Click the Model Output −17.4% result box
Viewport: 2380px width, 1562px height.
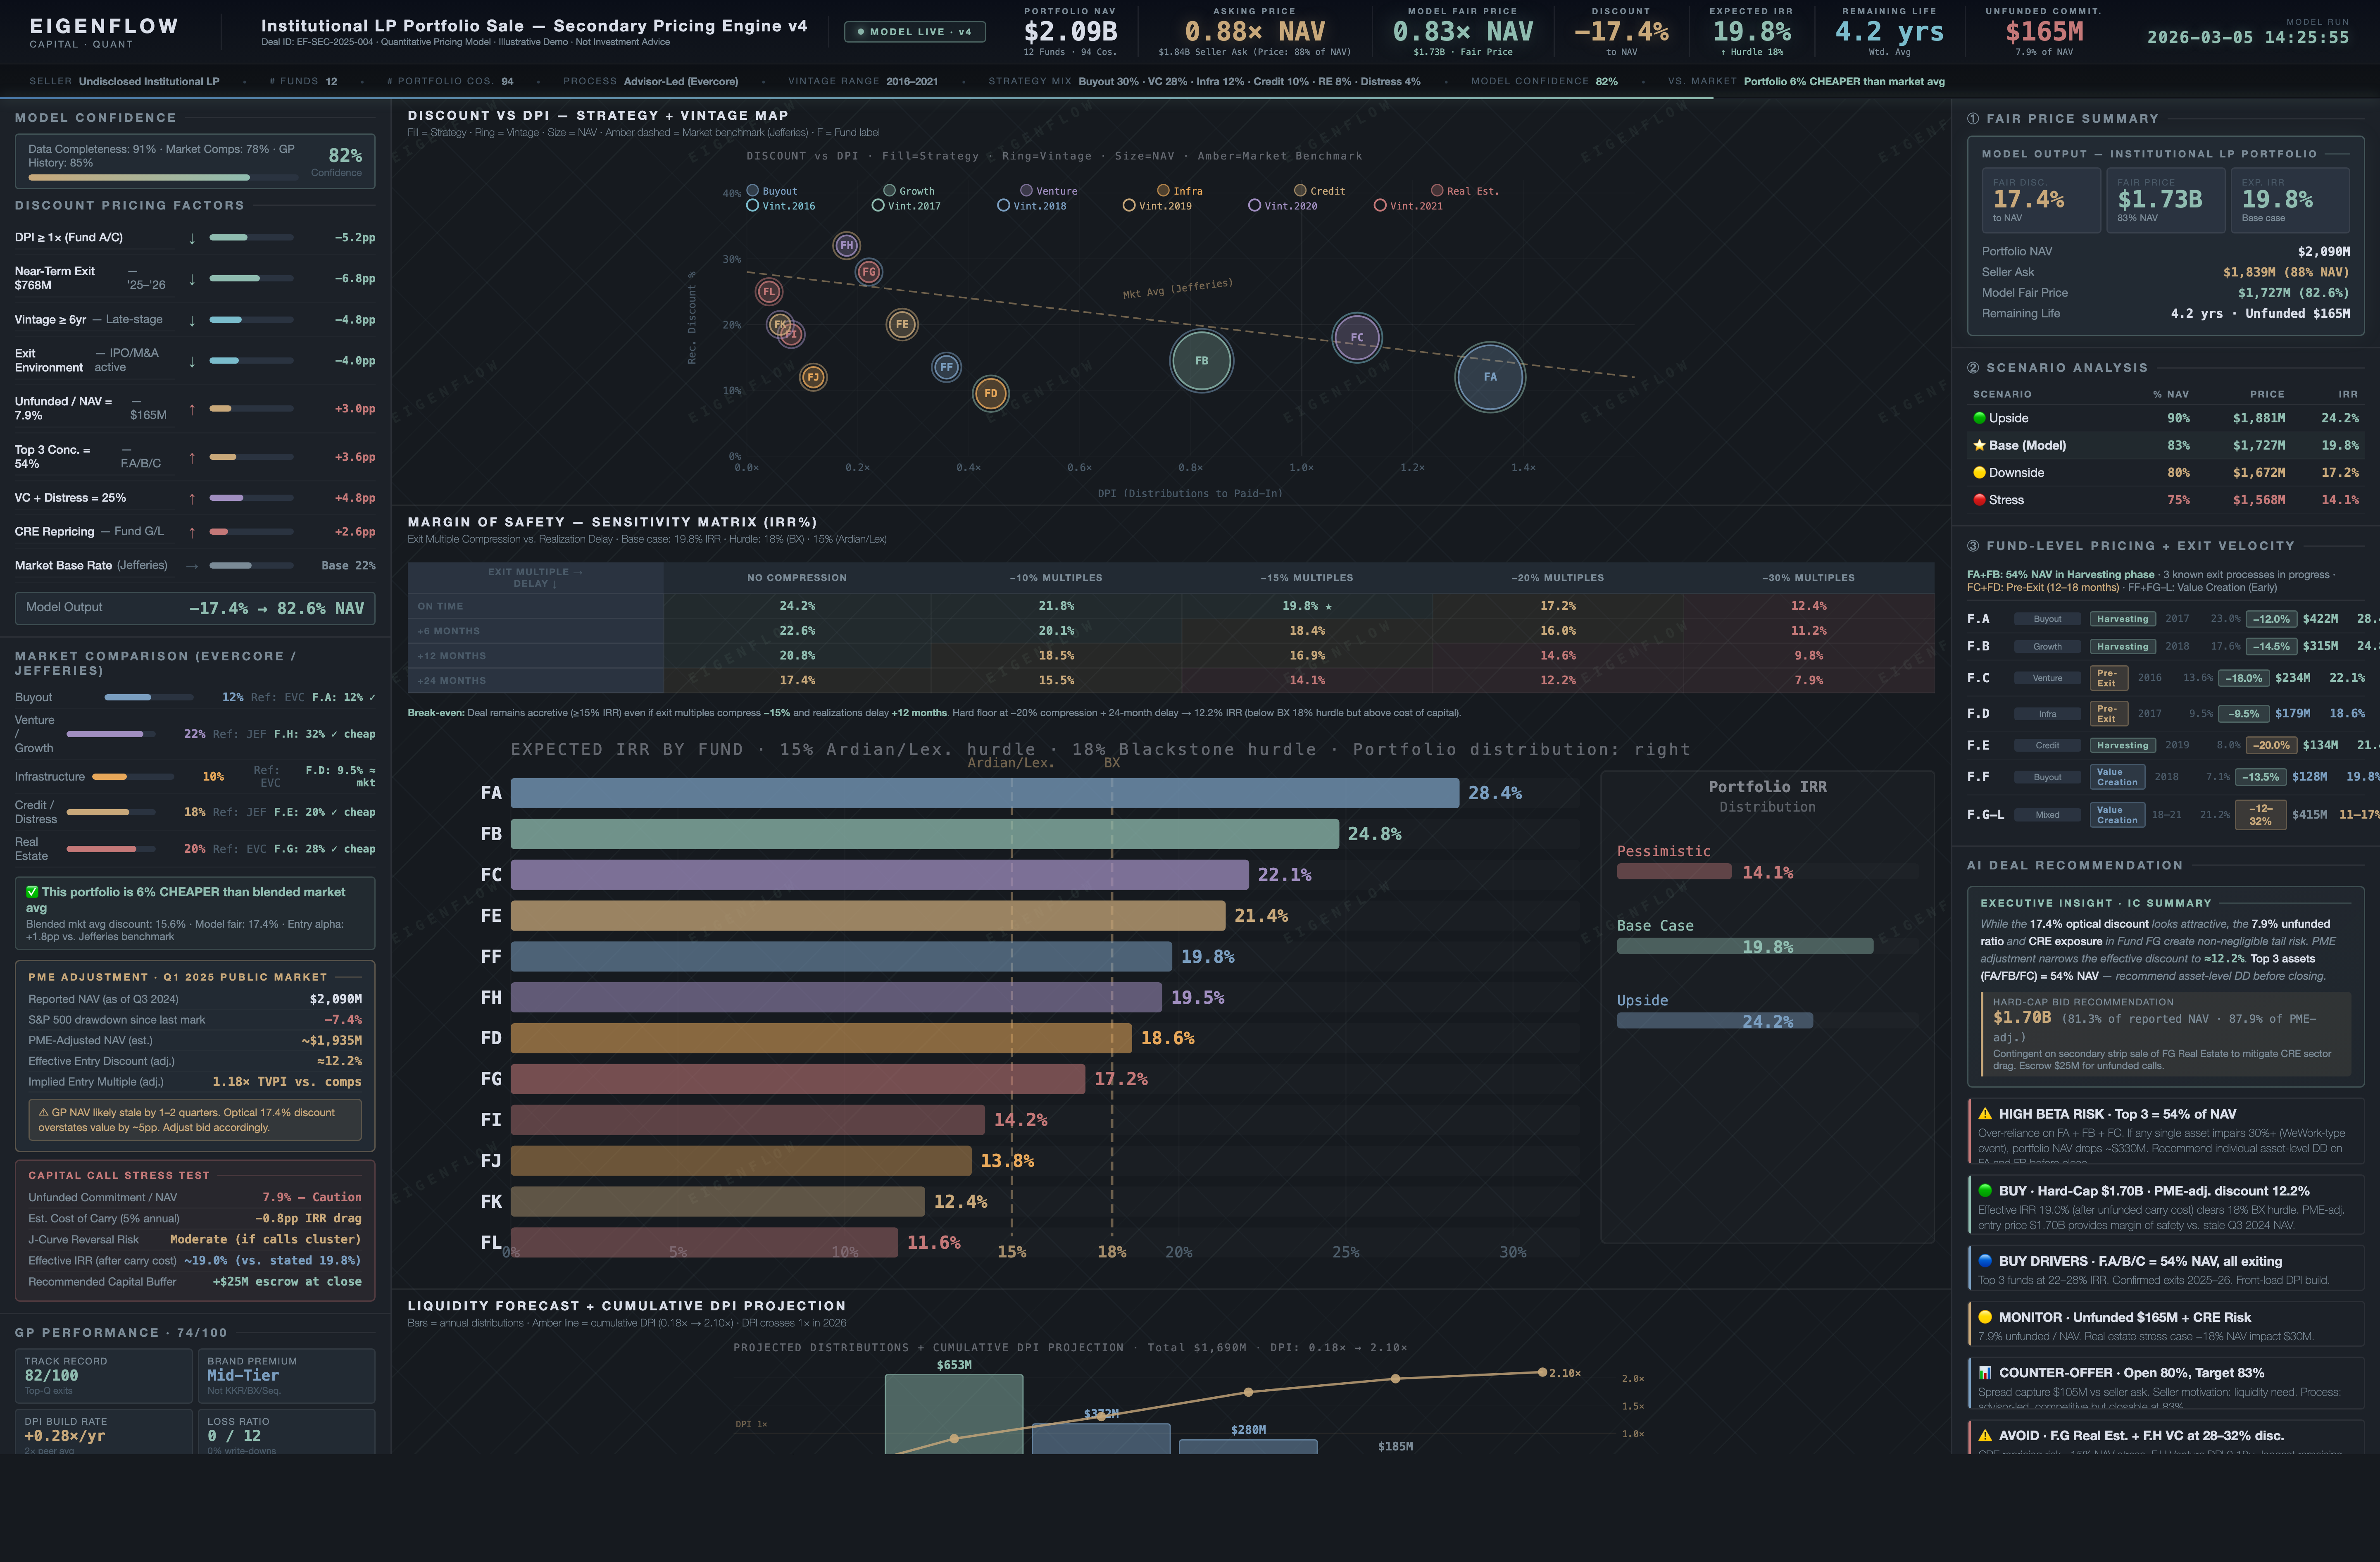(x=193, y=607)
